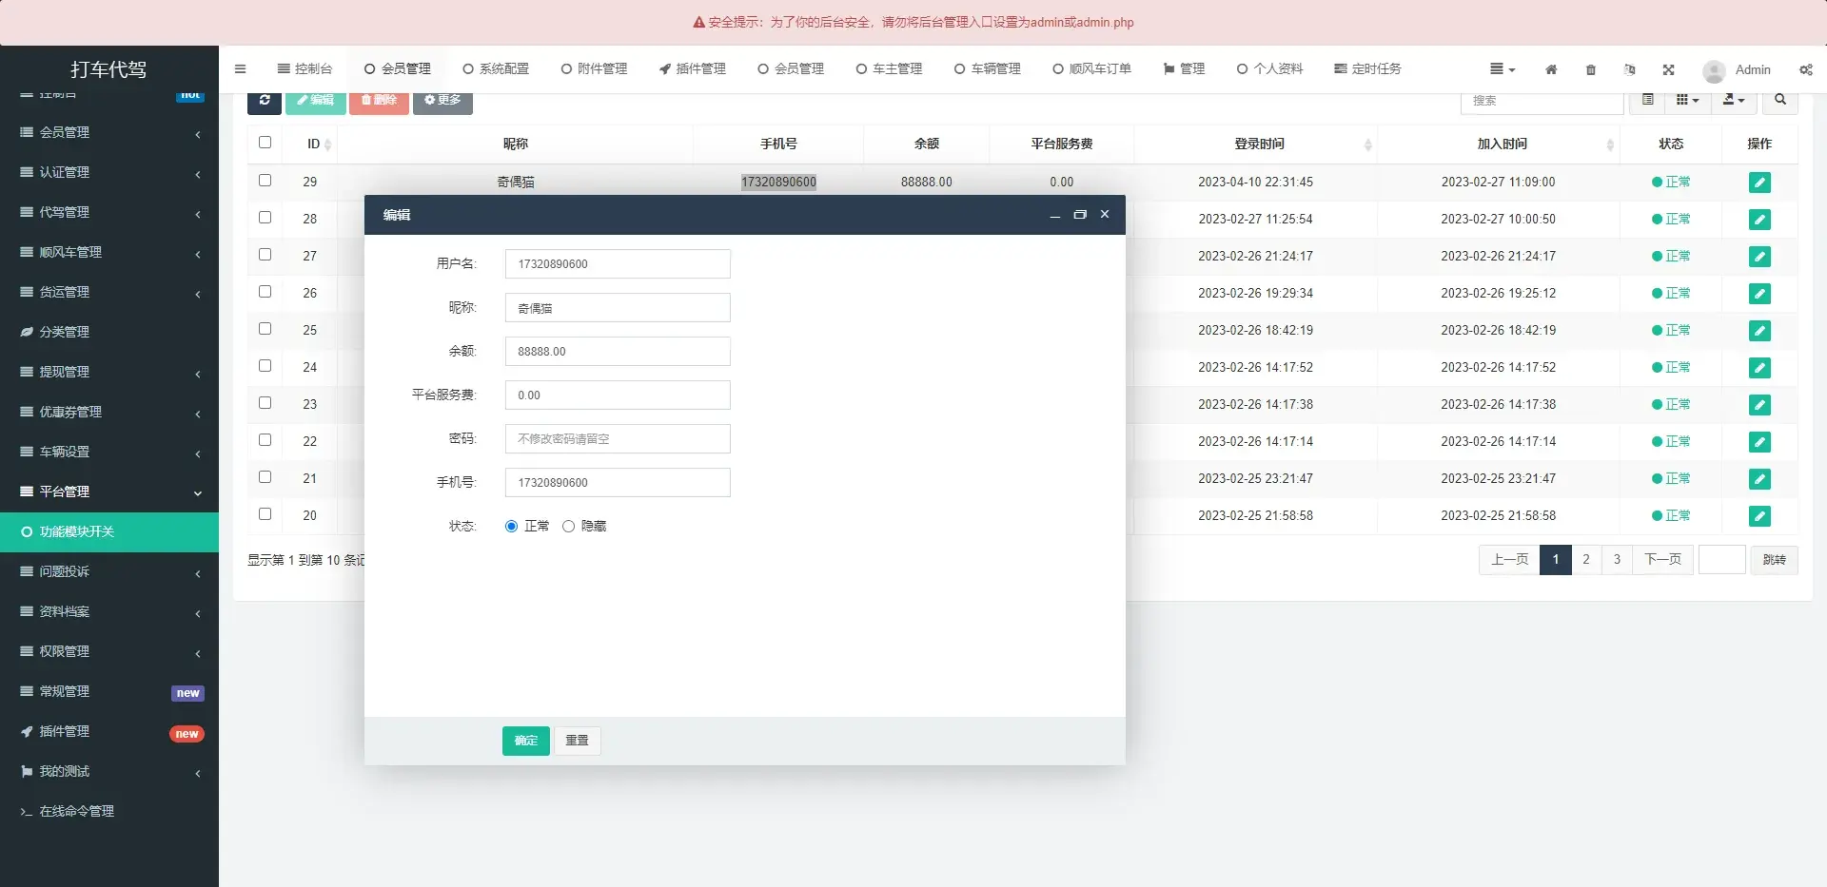Screen dimensions: 1827x887
Task: Edit row 24 using green pencil icon
Action: click(x=1759, y=368)
